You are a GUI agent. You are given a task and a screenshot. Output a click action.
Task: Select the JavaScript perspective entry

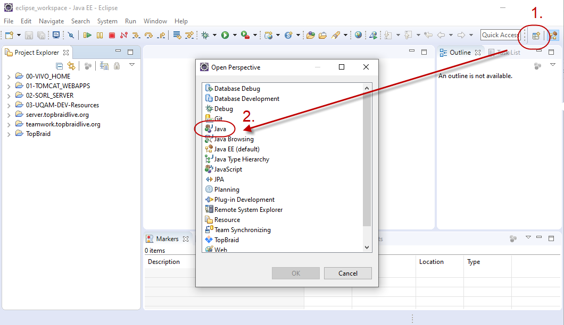228,169
